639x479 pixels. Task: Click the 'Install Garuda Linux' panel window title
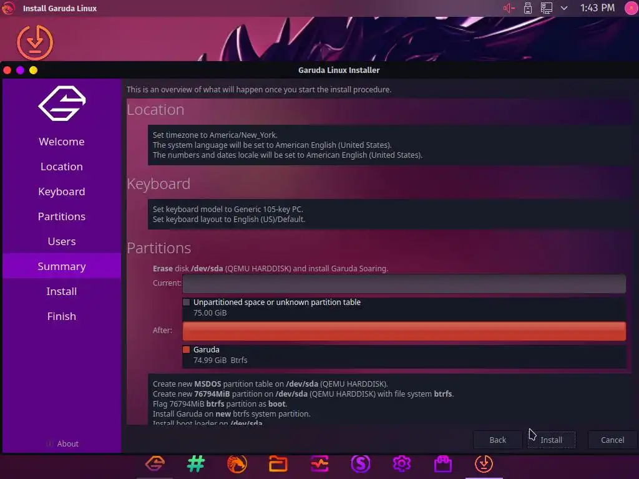click(60, 8)
